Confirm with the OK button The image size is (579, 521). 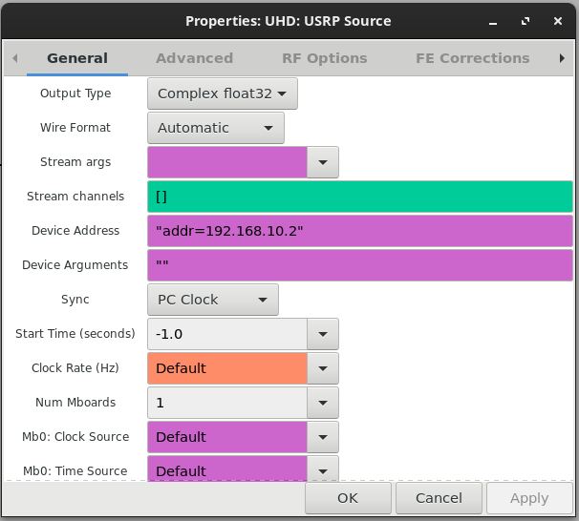tap(348, 498)
